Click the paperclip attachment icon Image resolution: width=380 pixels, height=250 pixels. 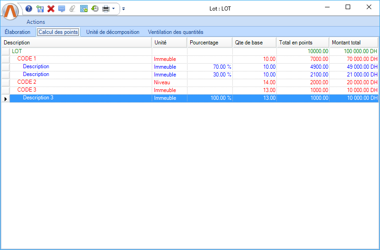click(72, 9)
